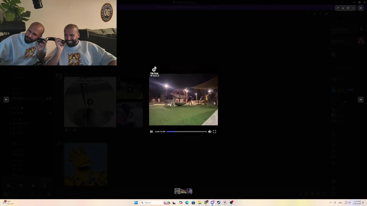
Task: Click the forward arrow icon in viewer toolbar
Action: [338, 8]
